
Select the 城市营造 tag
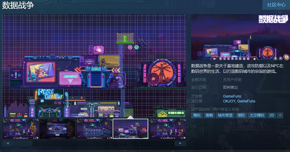click(225, 115)
